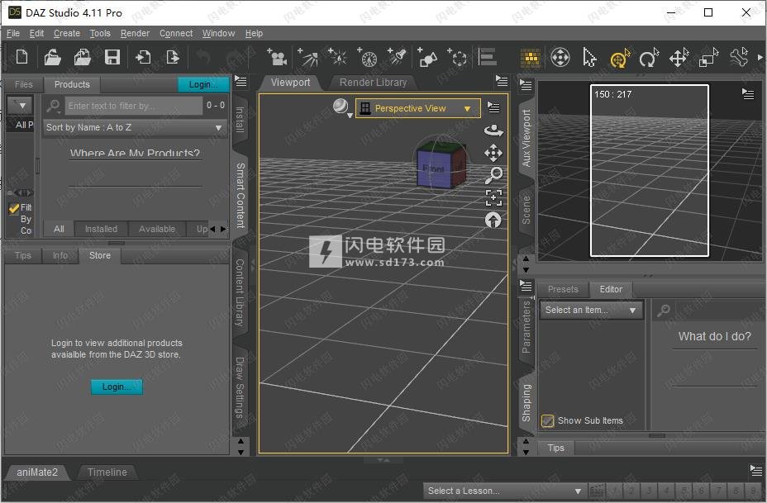767x503 pixels.
Task: Select the Installed filter button
Action: pos(101,229)
